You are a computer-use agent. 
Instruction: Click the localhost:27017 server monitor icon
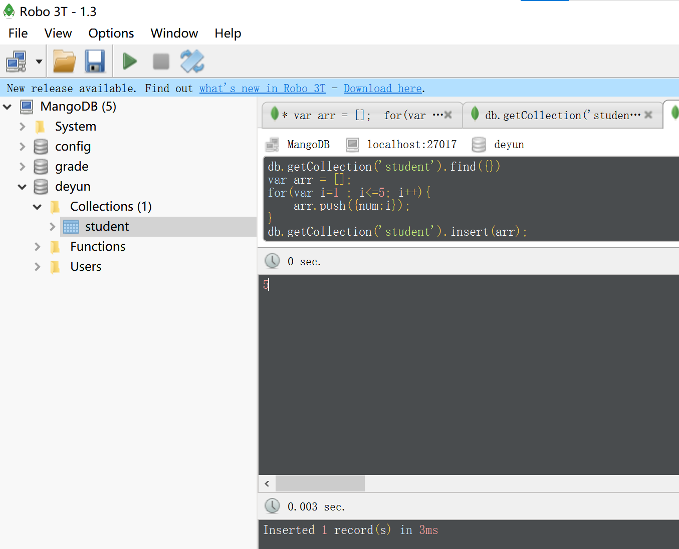(x=352, y=145)
